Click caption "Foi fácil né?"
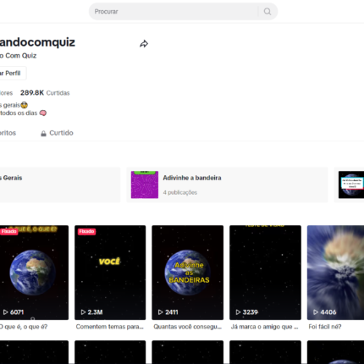The height and width of the screenshot is (364, 364). click(x=325, y=327)
